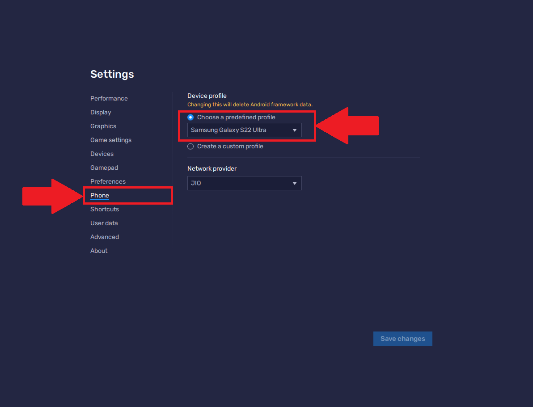Expand the Network provider dropdown

coord(244,183)
